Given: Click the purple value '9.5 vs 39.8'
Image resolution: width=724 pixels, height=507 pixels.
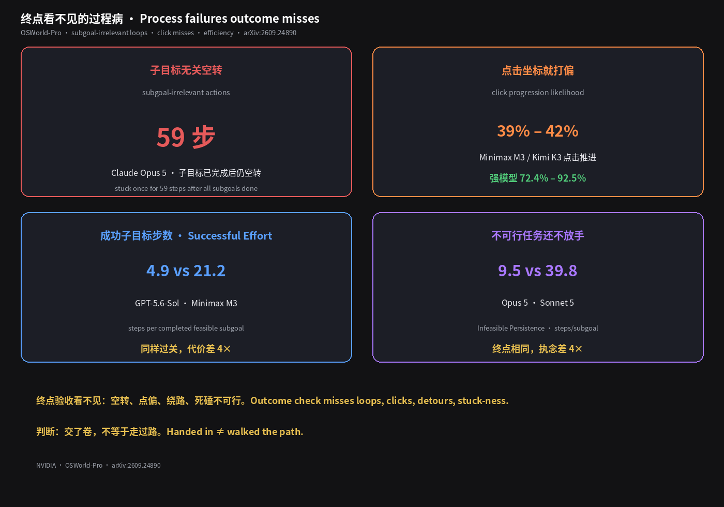Looking at the screenshot, I should pyautogui.click(x=538, y=271).
